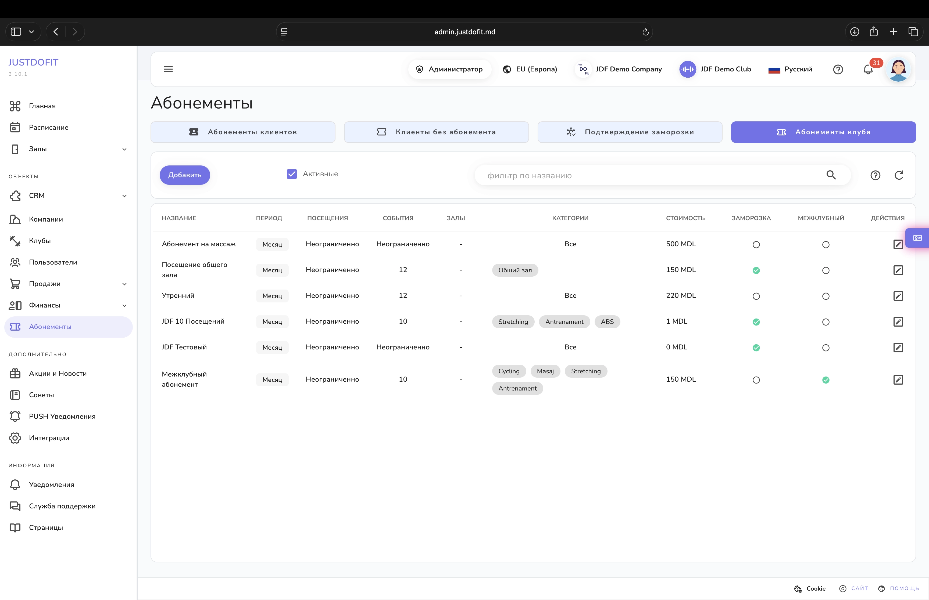The width and height of the screenshot is (929, 600).
Task: Open the Русский language selector
Action: (x=790, y=69)
